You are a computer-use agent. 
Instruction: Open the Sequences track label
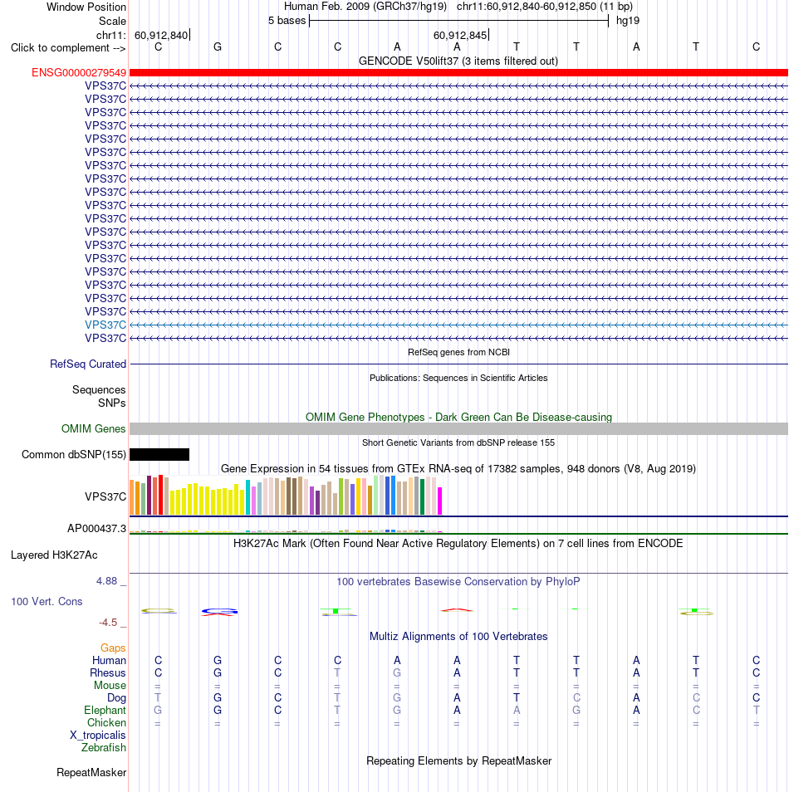click(99, 389)
